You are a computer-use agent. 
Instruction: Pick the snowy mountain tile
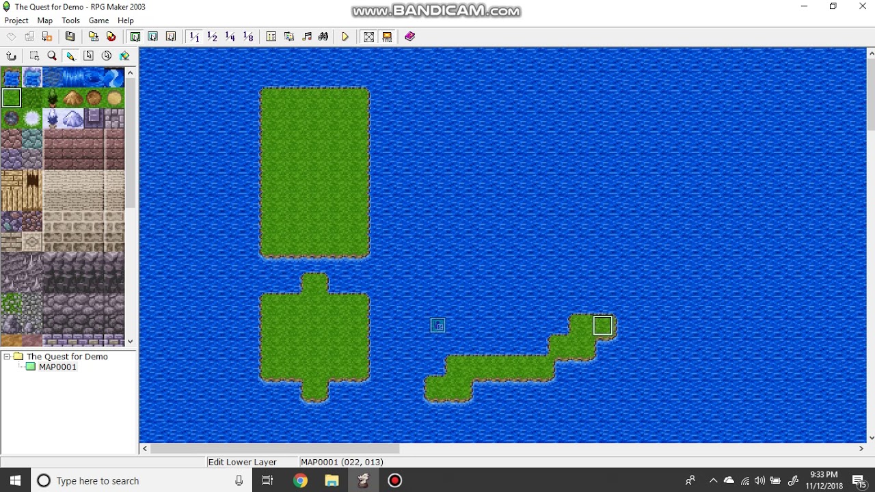(73, 119)
